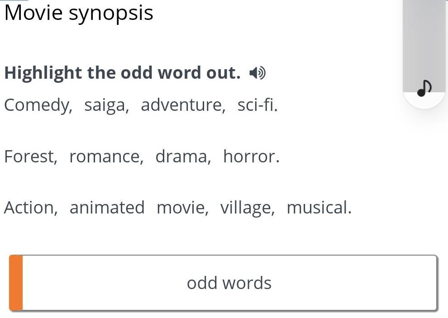The height and width of the screenshot is (318, 448).
Task: Click the music note icon
Action: 424,88
